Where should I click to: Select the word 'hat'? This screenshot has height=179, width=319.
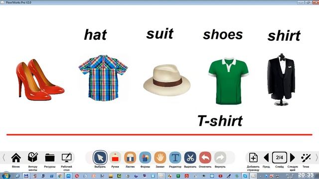point(95,35)
